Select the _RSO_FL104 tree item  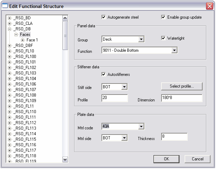(25, 79)
